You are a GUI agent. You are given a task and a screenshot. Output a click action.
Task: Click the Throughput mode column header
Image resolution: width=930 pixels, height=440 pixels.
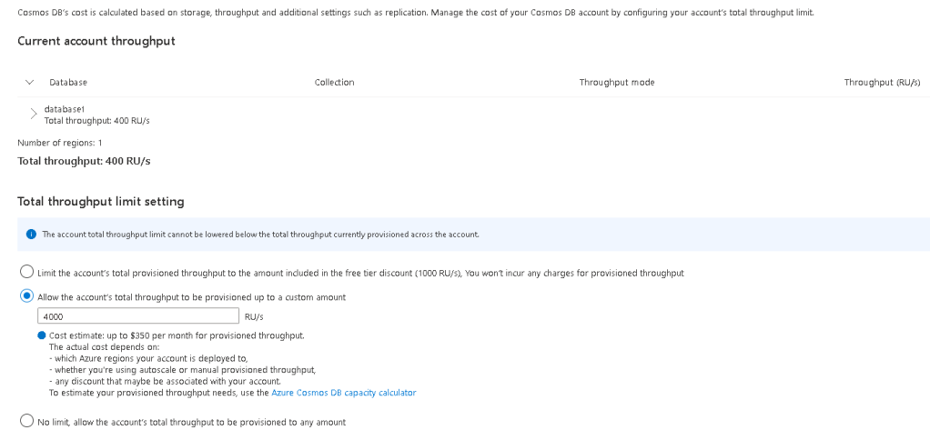(x=617, y=83)
